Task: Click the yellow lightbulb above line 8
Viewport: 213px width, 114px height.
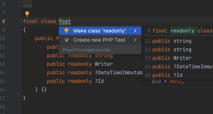Action: tap(27, 14)
